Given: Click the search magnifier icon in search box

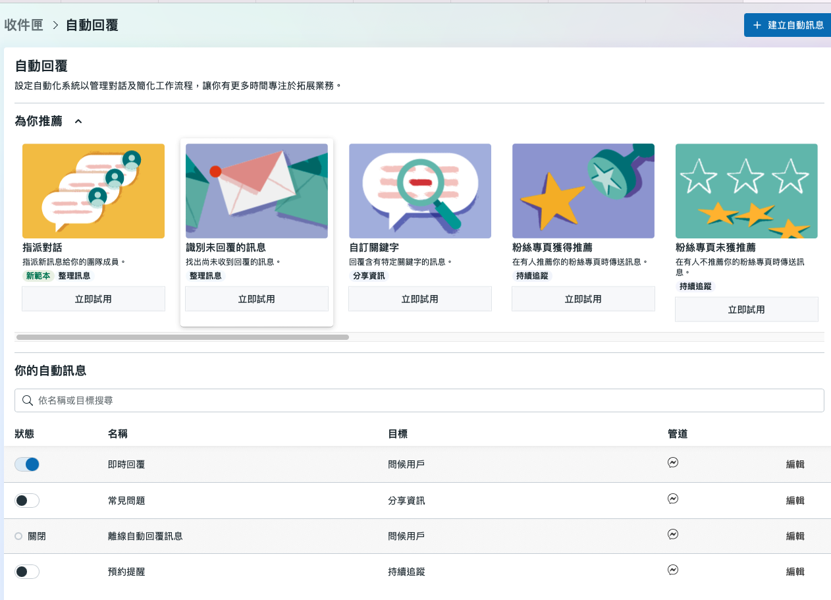Looking at the screenshot, I should 28,400.
